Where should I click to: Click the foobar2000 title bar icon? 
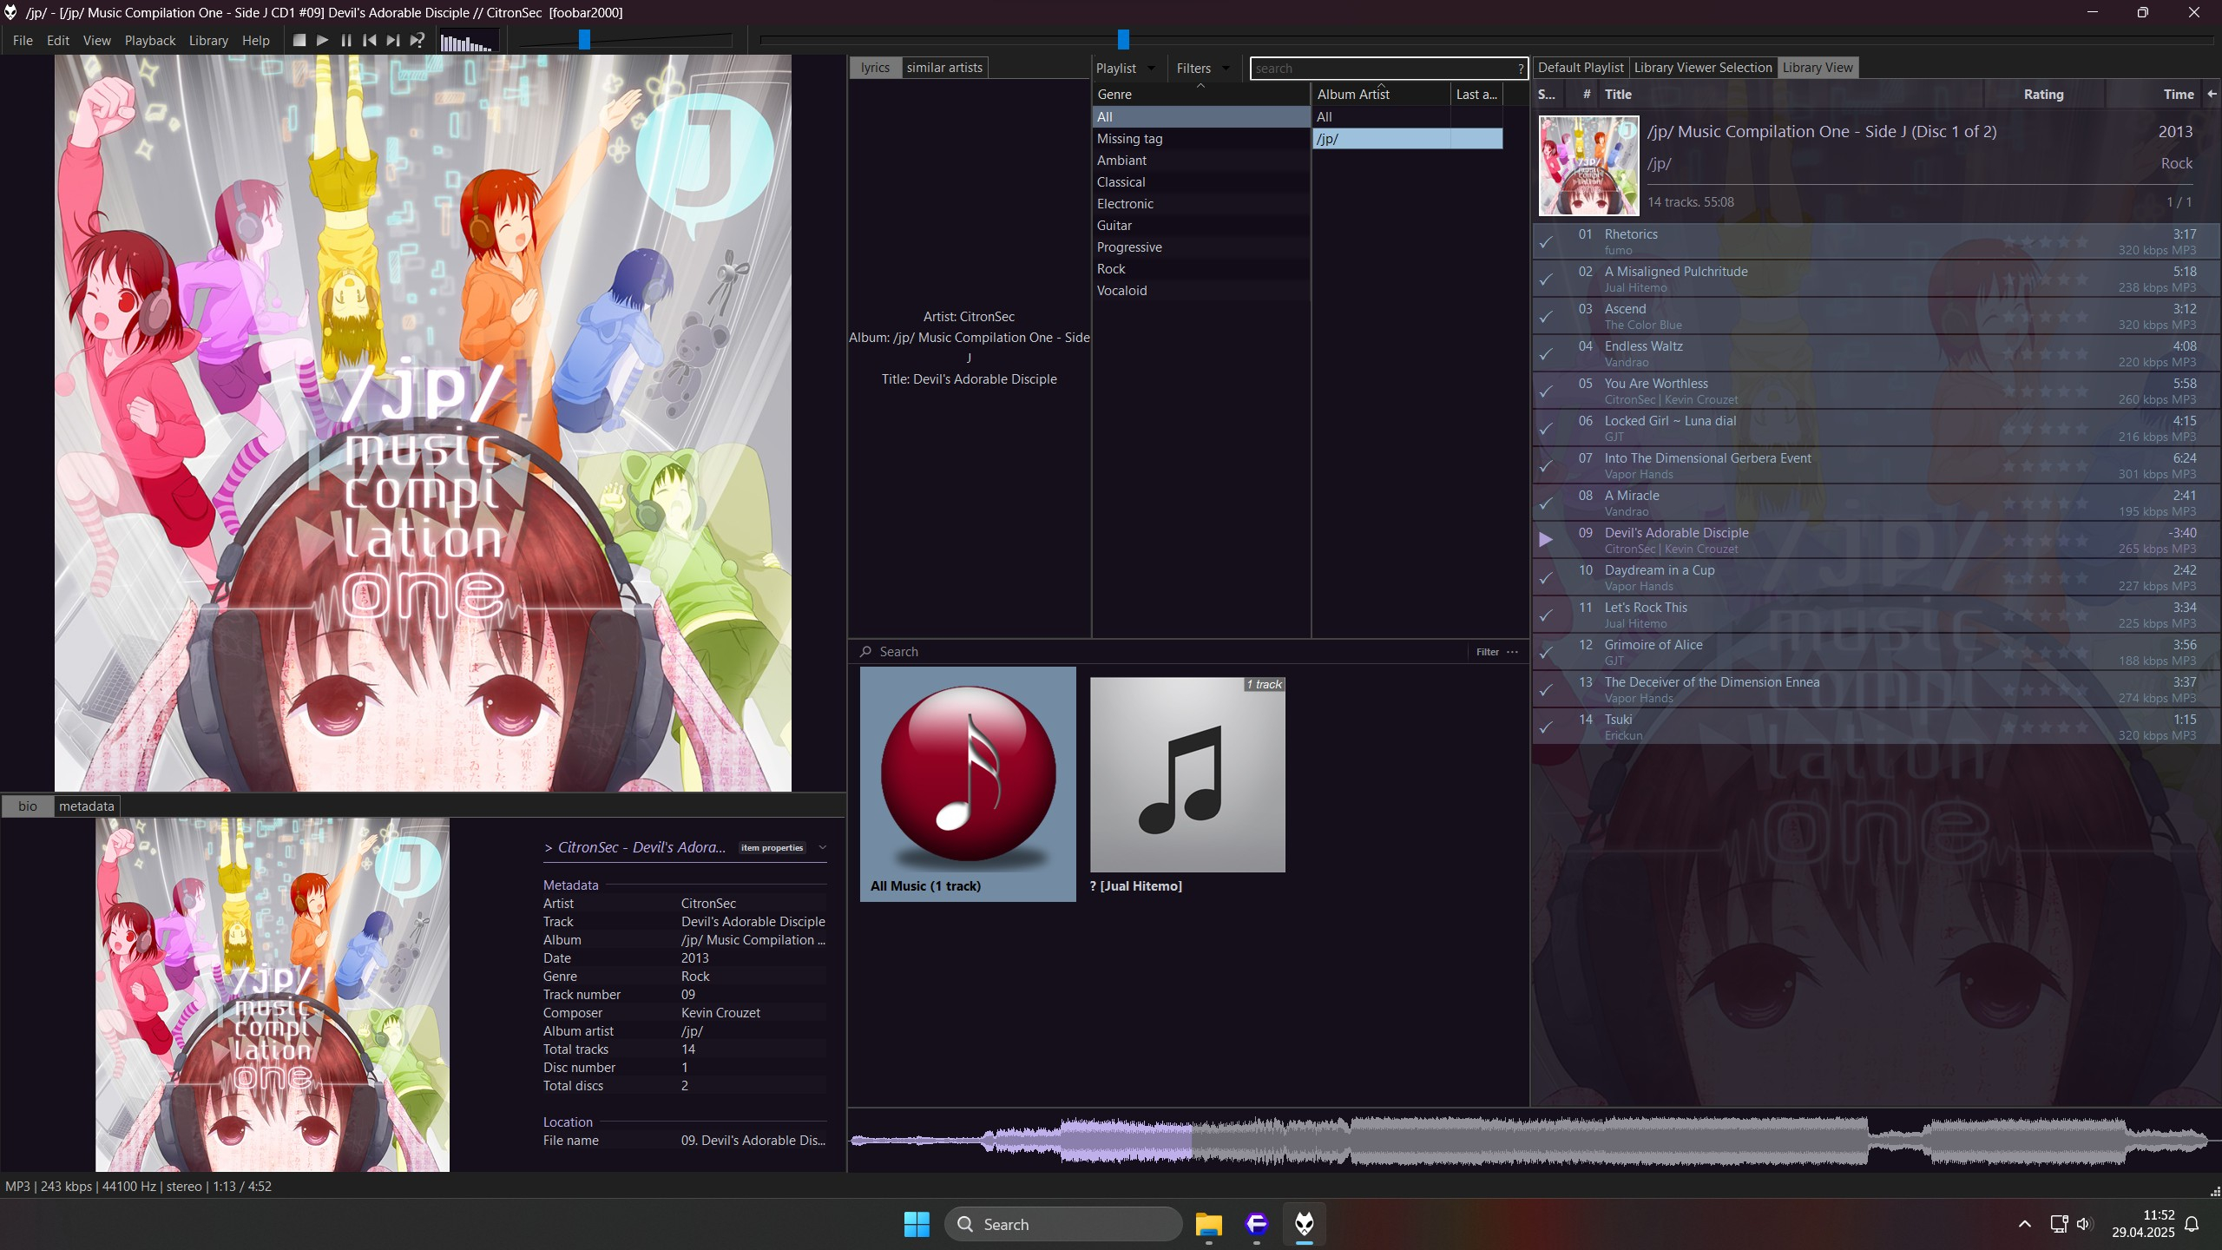coord(11,12)
